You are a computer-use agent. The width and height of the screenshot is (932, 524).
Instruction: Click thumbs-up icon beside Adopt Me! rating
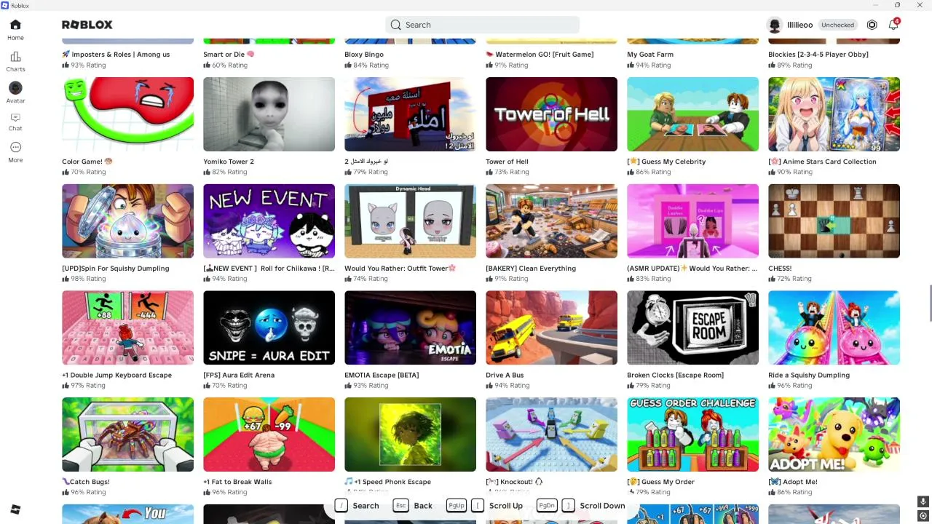[772, 492]
